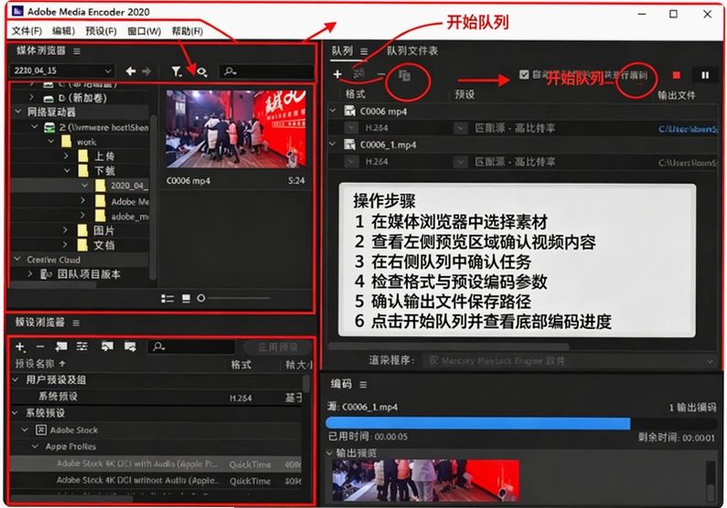
Task: Open the 2220_04_15 recent folders dropdown
Action: 62,71
